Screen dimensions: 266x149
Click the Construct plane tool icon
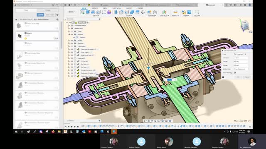[164, 12]
